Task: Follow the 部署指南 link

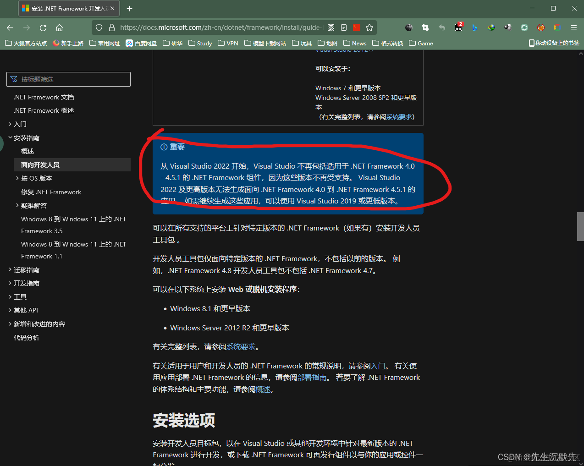Action: (x=312, y=378)
